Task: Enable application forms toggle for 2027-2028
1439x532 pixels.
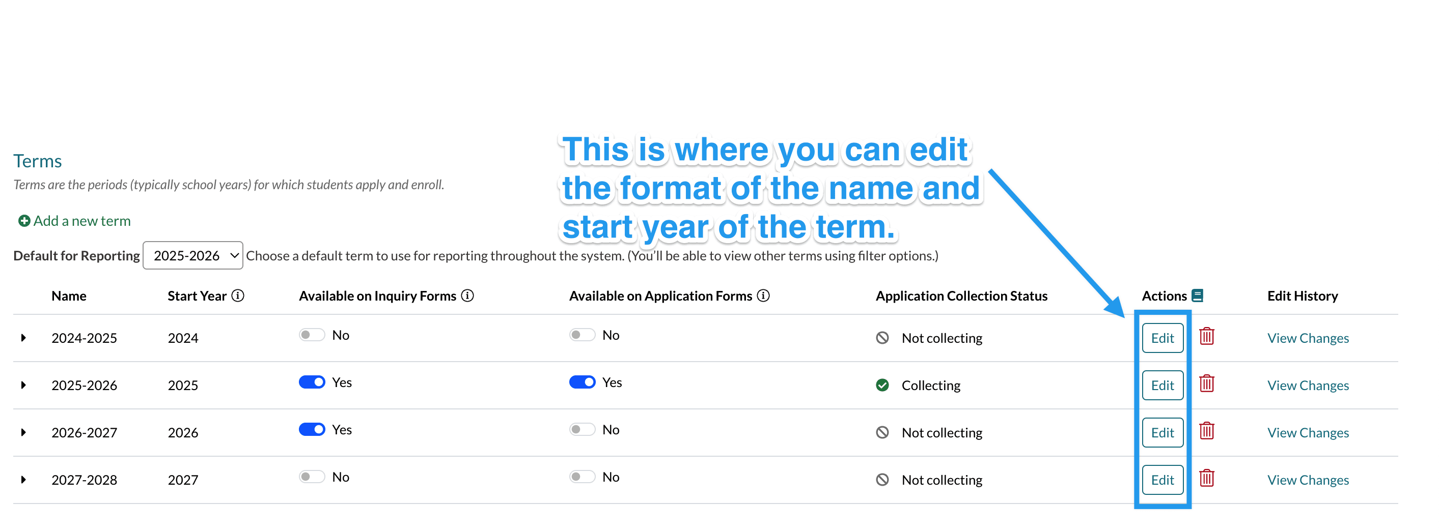Action: 582,477
